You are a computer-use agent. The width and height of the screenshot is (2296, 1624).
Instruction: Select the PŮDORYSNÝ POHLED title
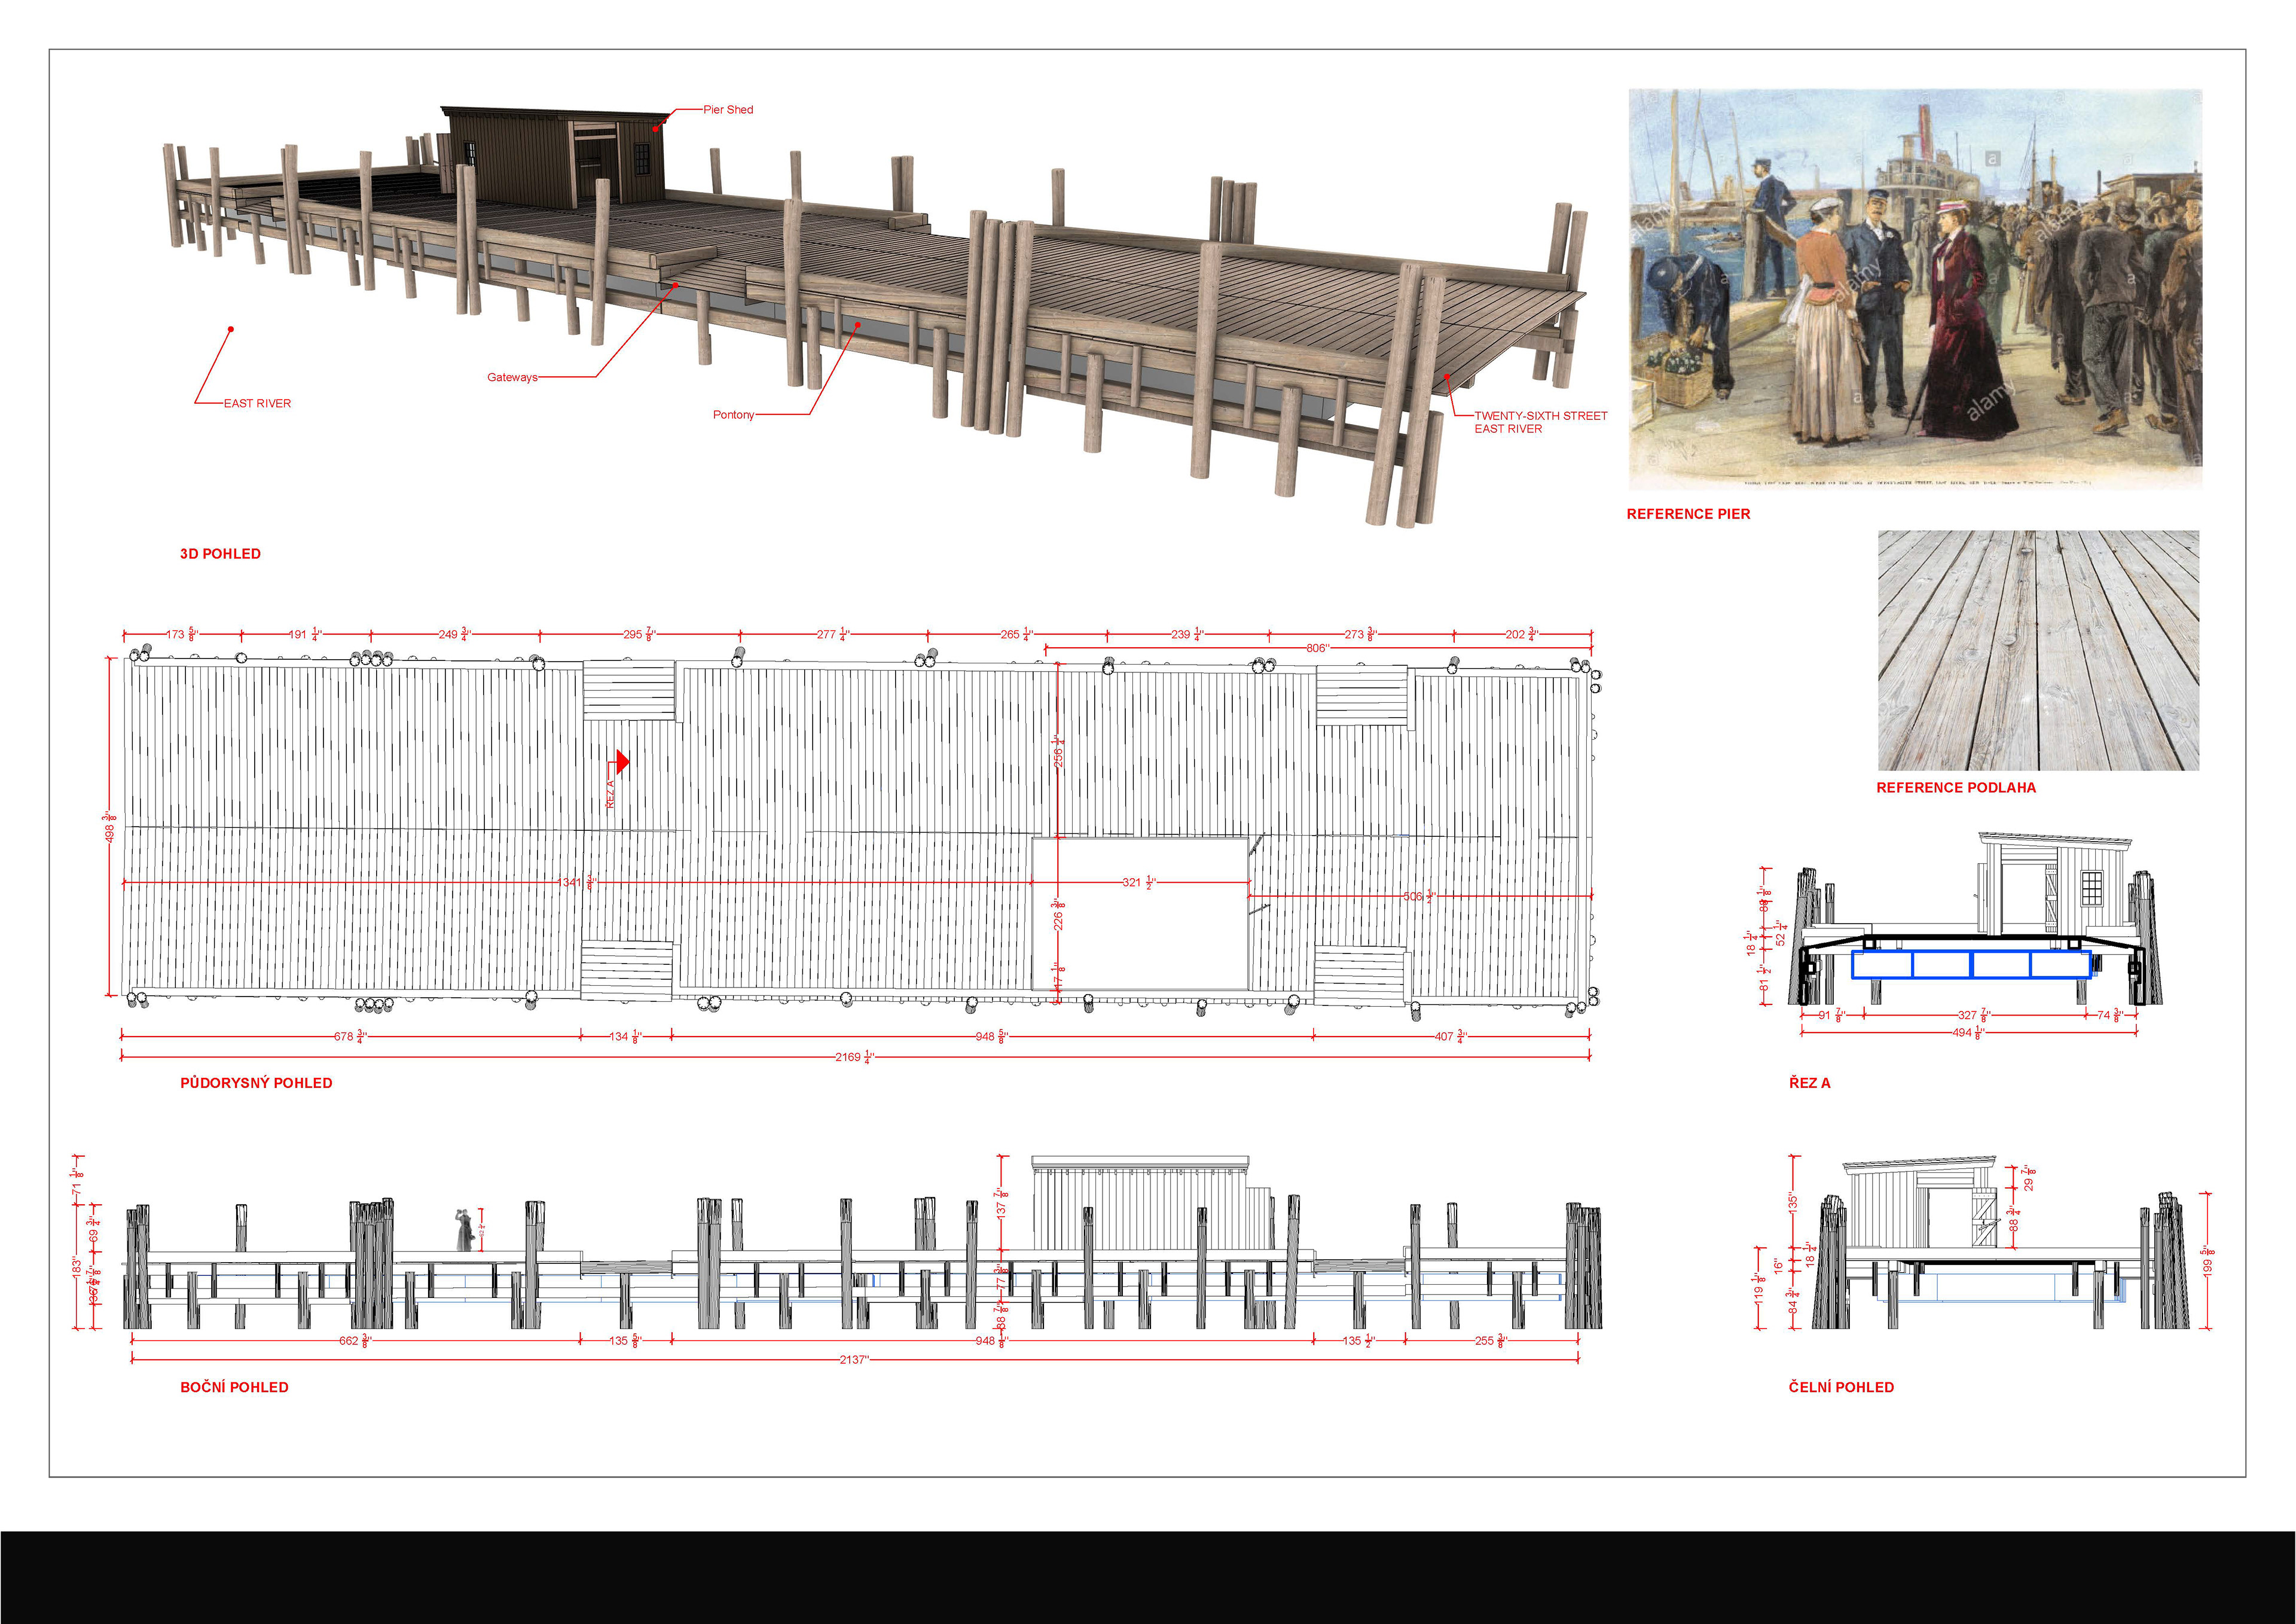[x=256, y=1083]
